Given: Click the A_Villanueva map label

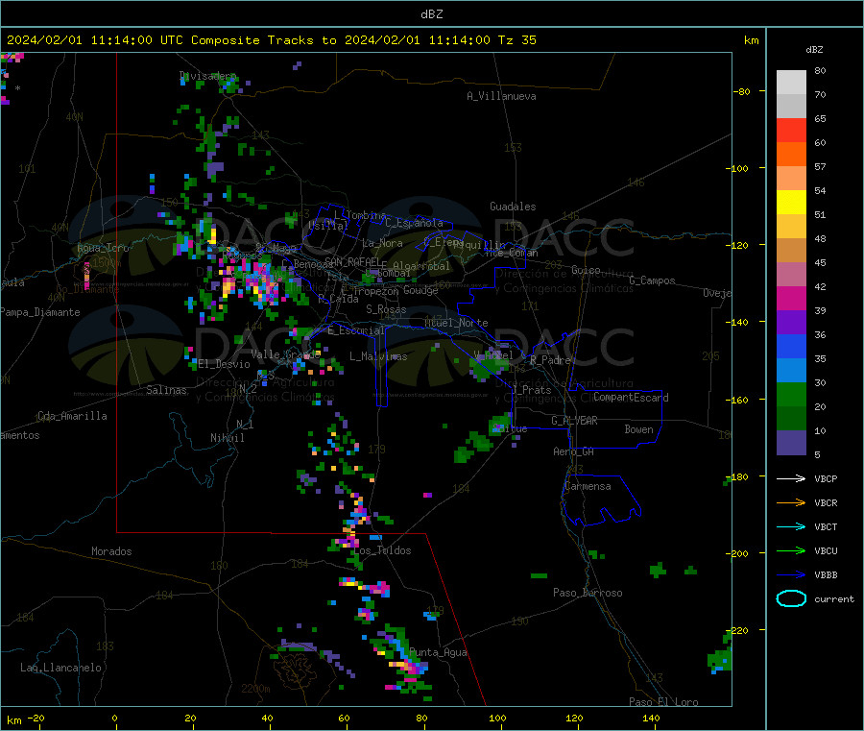Looking at the screenshot, I should point(501,96).
